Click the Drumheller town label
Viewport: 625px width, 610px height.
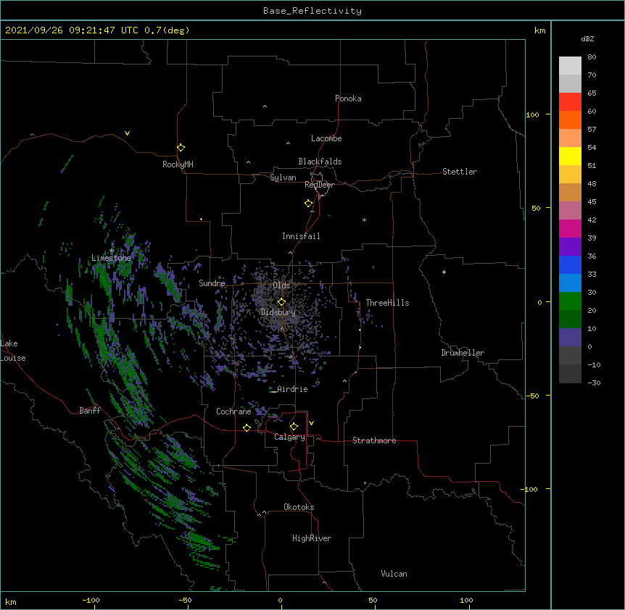(463, 353)
